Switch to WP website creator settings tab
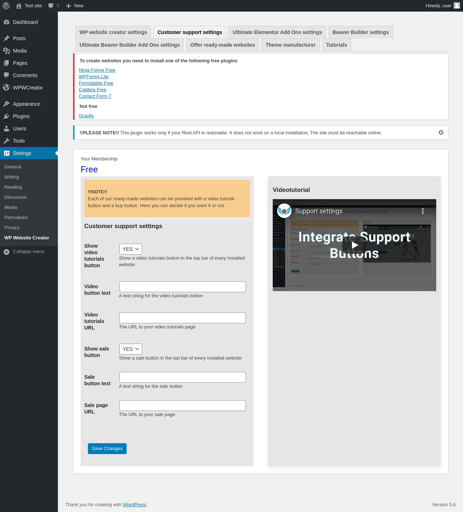The width and height of the screenshot is (463, 512). tap(113, 32)
